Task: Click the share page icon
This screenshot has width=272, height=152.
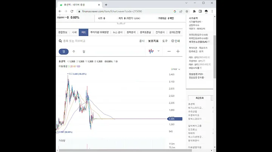Action: [x=181, y=11]
